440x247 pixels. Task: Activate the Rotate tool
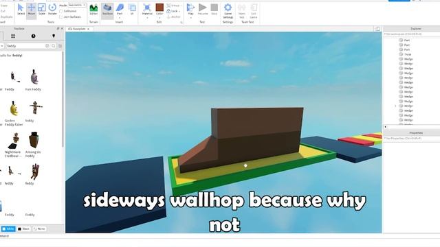(52, 10)
